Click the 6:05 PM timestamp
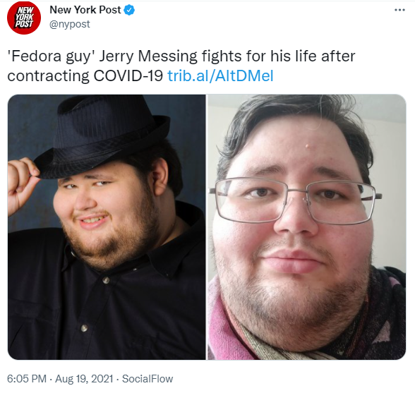Image resolution: width=415 pixels, height=393 pixels. tap(27, 378)
